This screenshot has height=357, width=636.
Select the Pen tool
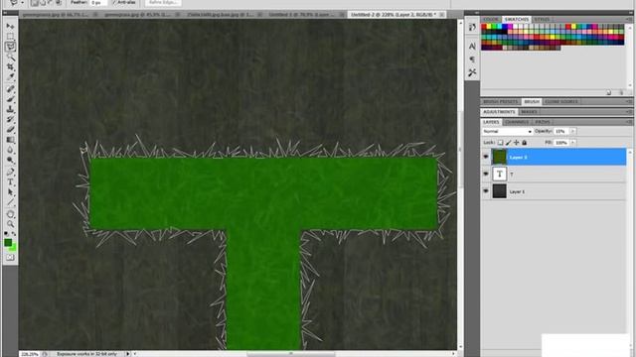click(10, 172)
